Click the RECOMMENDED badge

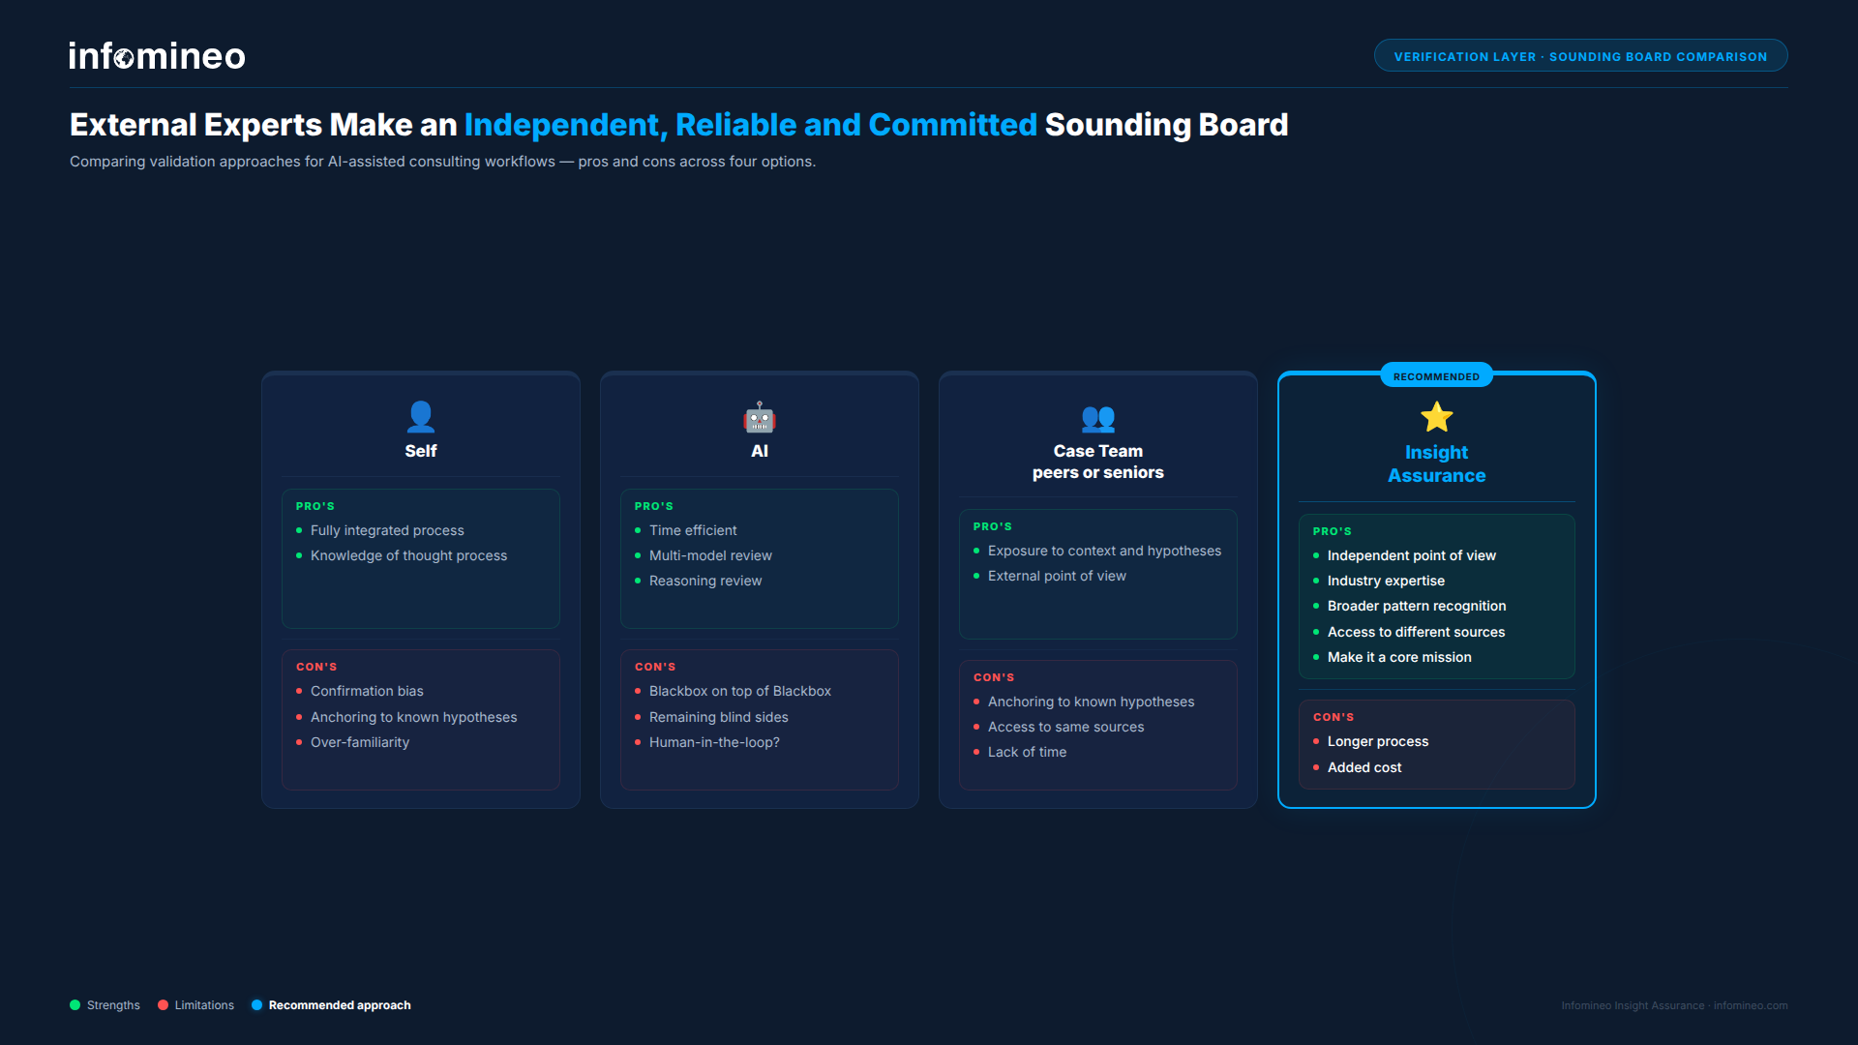coord(1436,376)
